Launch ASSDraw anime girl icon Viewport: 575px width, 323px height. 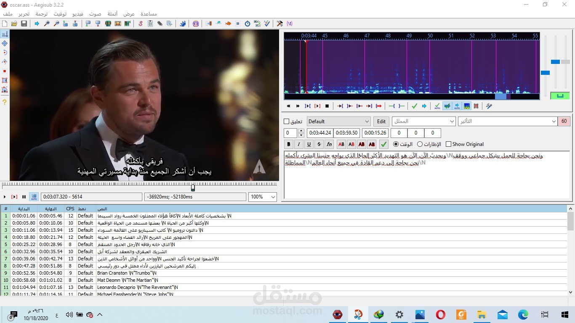tap(196, 24)
